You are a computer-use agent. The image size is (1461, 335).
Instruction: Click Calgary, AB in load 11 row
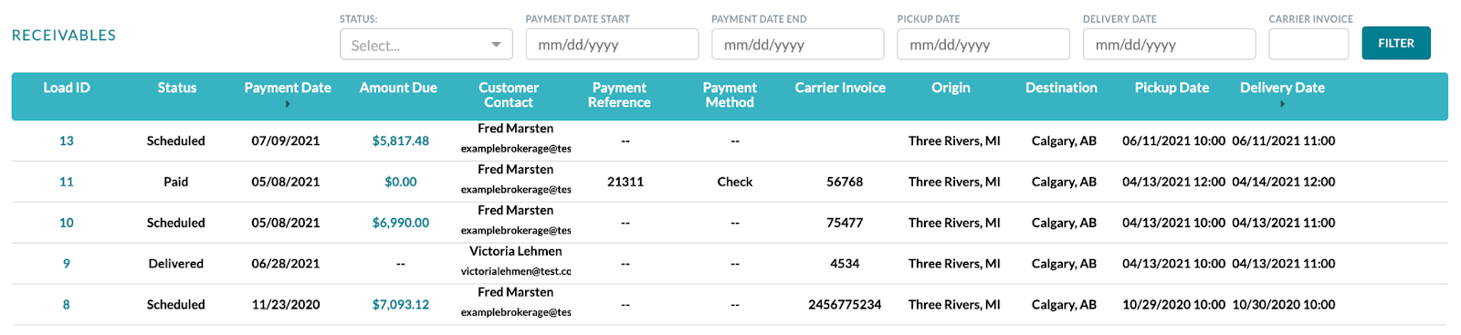point(1064,182)
